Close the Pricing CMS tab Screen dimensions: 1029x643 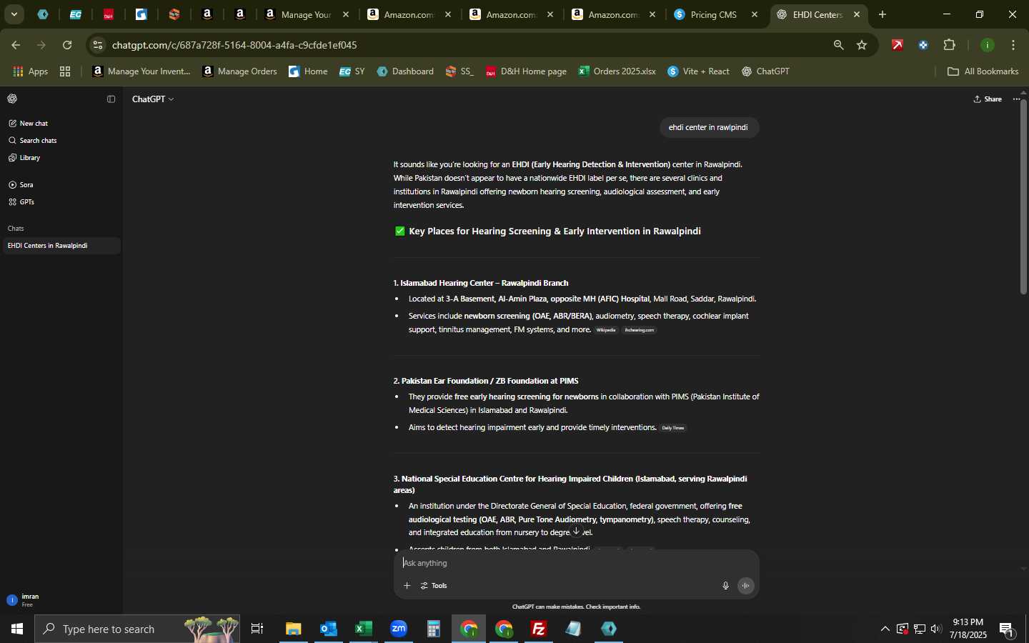pos(755,14)
